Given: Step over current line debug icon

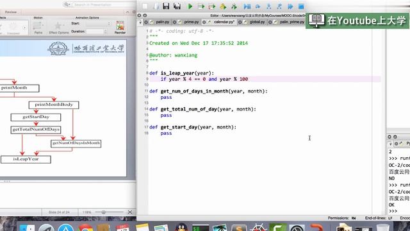Looking at the screenshot, I should click(258, 6).
